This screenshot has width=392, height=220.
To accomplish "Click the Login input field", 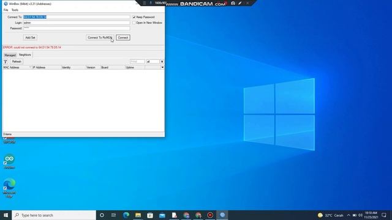I will [77, 23].
